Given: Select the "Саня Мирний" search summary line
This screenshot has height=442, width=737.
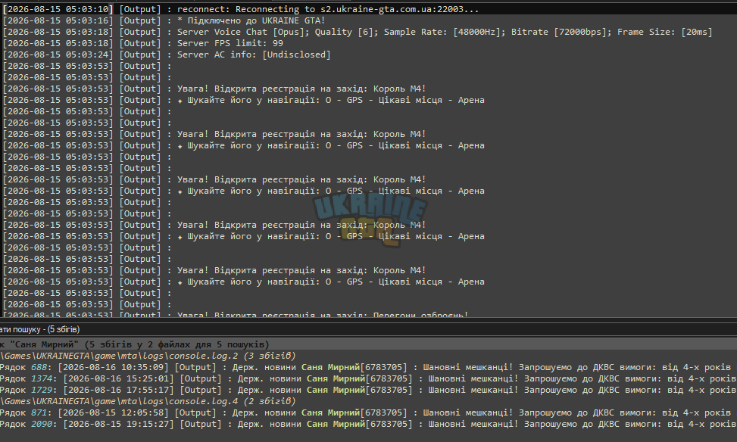Looking at the screenshot, I should pyautogui.click(x=135, y=344).
